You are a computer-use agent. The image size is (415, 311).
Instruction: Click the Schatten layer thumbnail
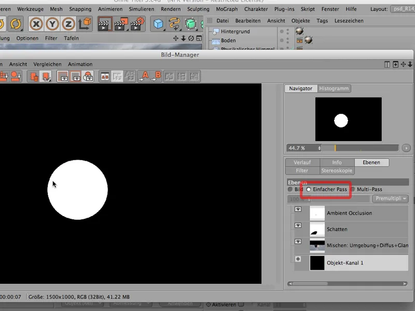(317, 229)
